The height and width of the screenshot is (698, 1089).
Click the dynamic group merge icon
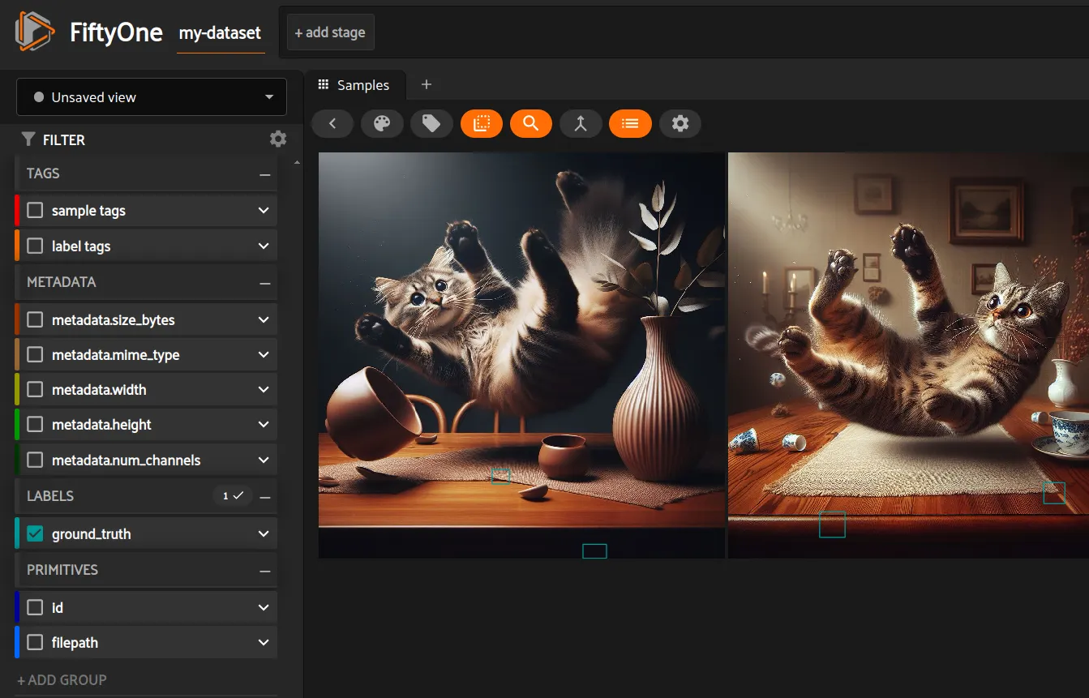coord(581,123)
